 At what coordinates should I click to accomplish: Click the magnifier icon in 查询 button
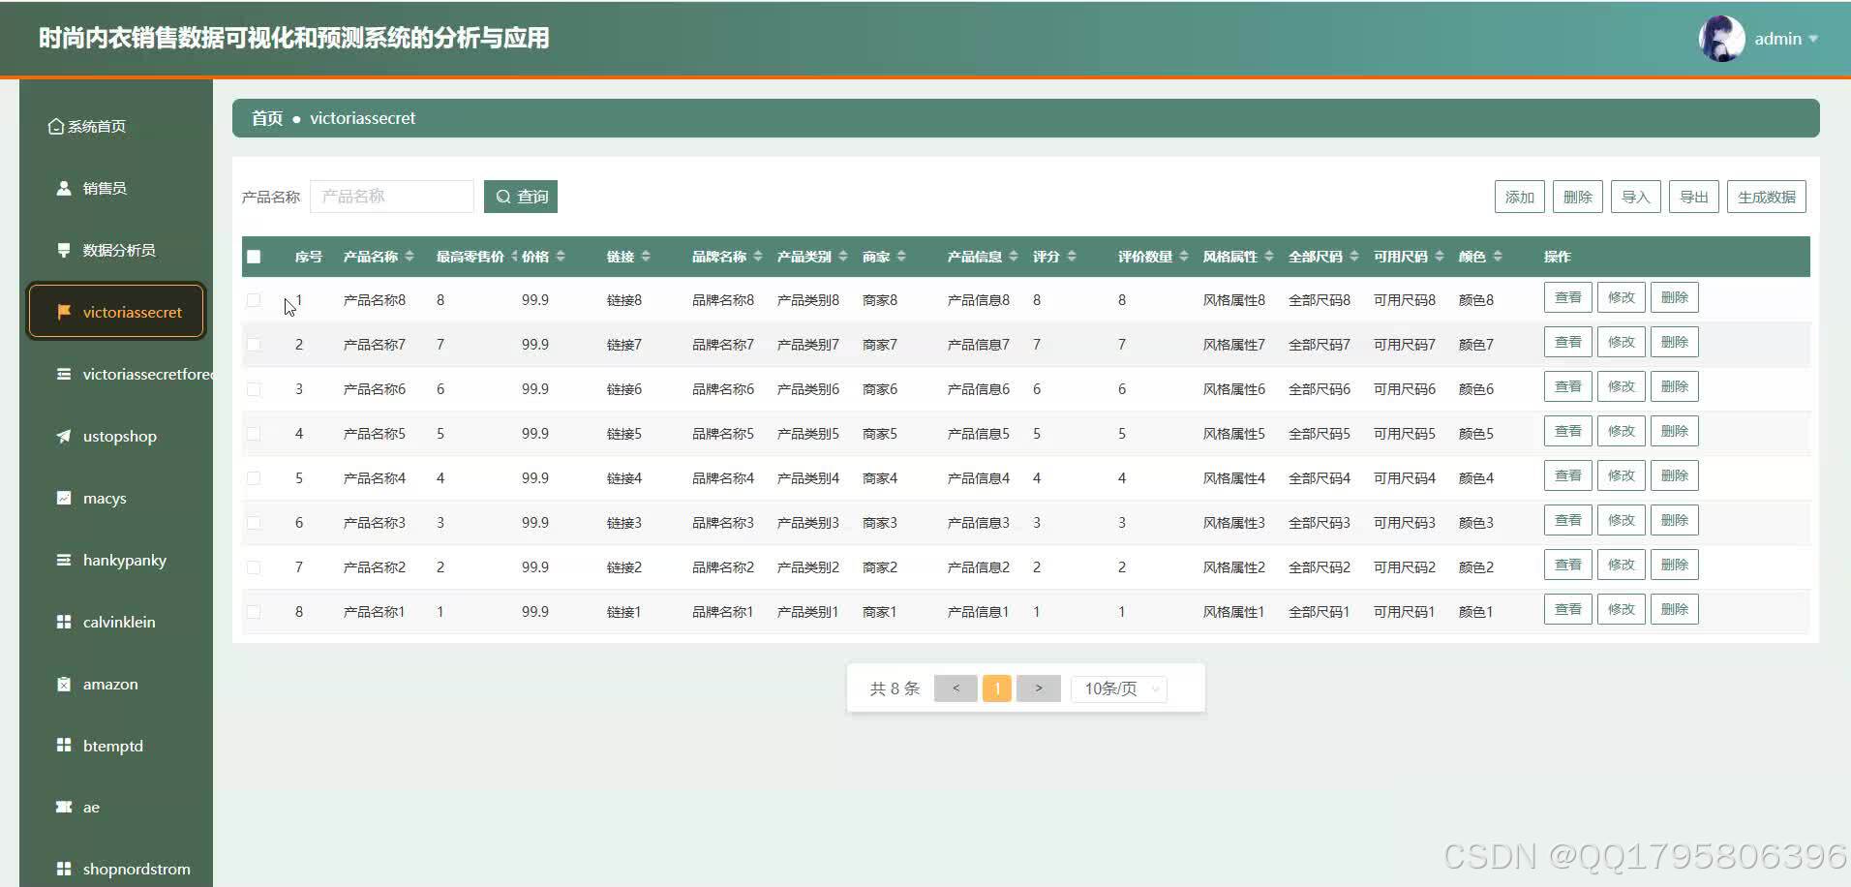[503, 197]
